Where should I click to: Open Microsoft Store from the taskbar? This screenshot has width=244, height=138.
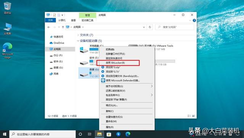pyautogui.click(x=109, y=134)
